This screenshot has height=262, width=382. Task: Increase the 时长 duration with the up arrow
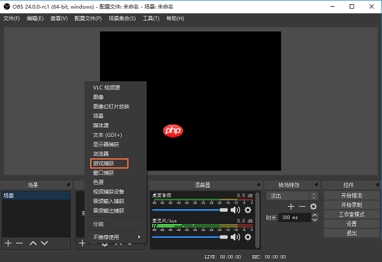click(x=315, y=215)
